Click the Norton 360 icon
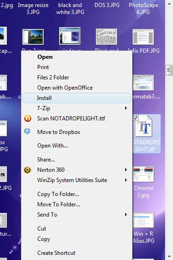 (x=27, y=170)
